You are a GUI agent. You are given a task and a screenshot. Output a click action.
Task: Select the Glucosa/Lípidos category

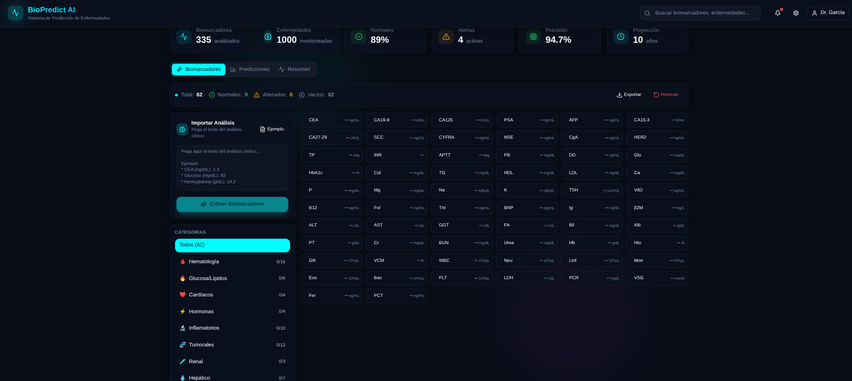[232, 278]
